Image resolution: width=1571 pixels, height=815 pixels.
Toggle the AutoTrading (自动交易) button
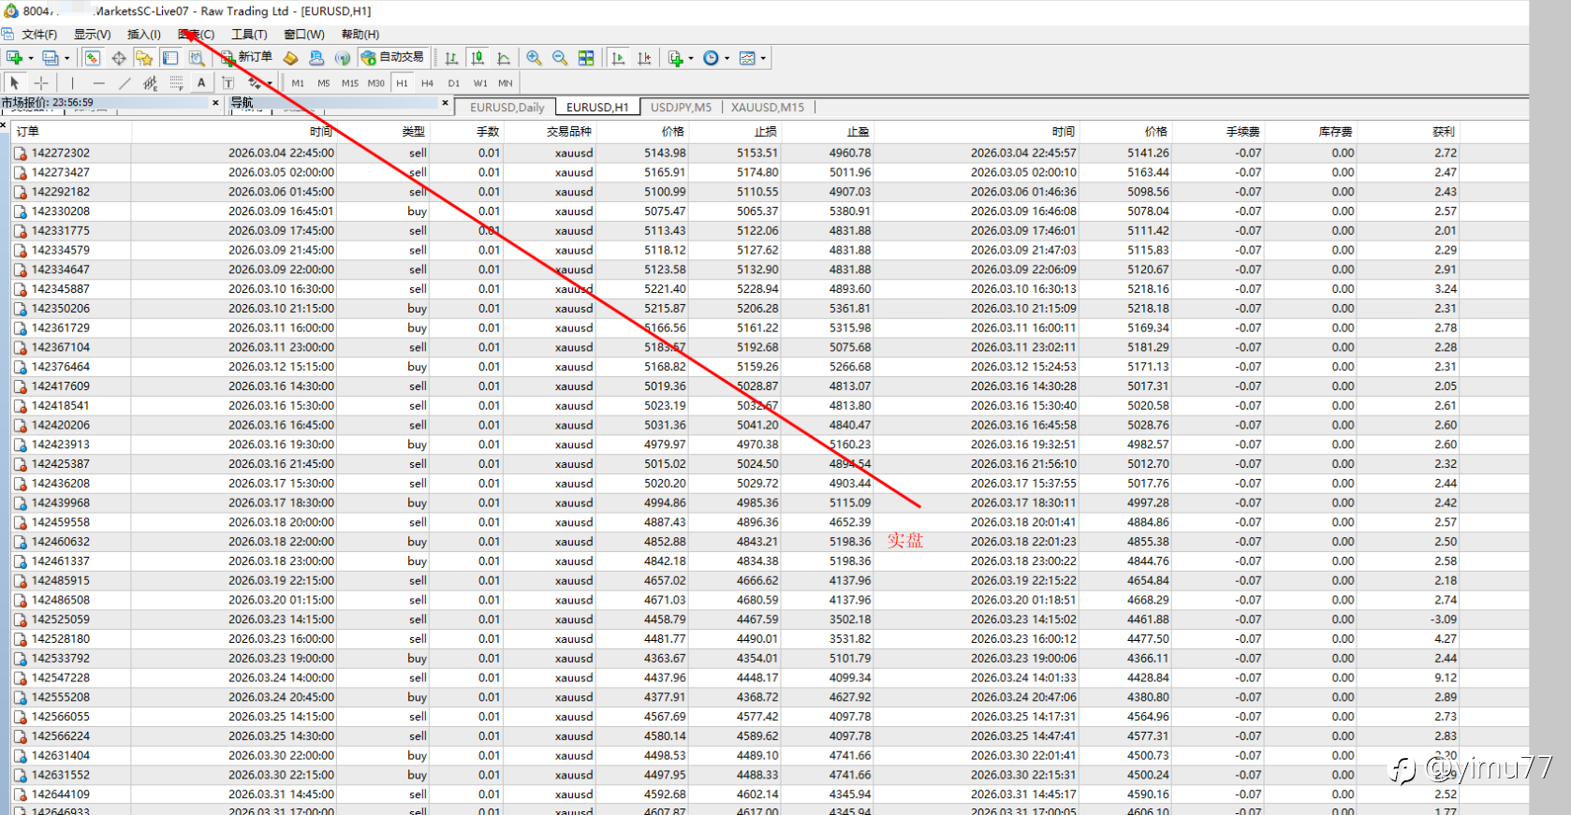click(392, 58)
